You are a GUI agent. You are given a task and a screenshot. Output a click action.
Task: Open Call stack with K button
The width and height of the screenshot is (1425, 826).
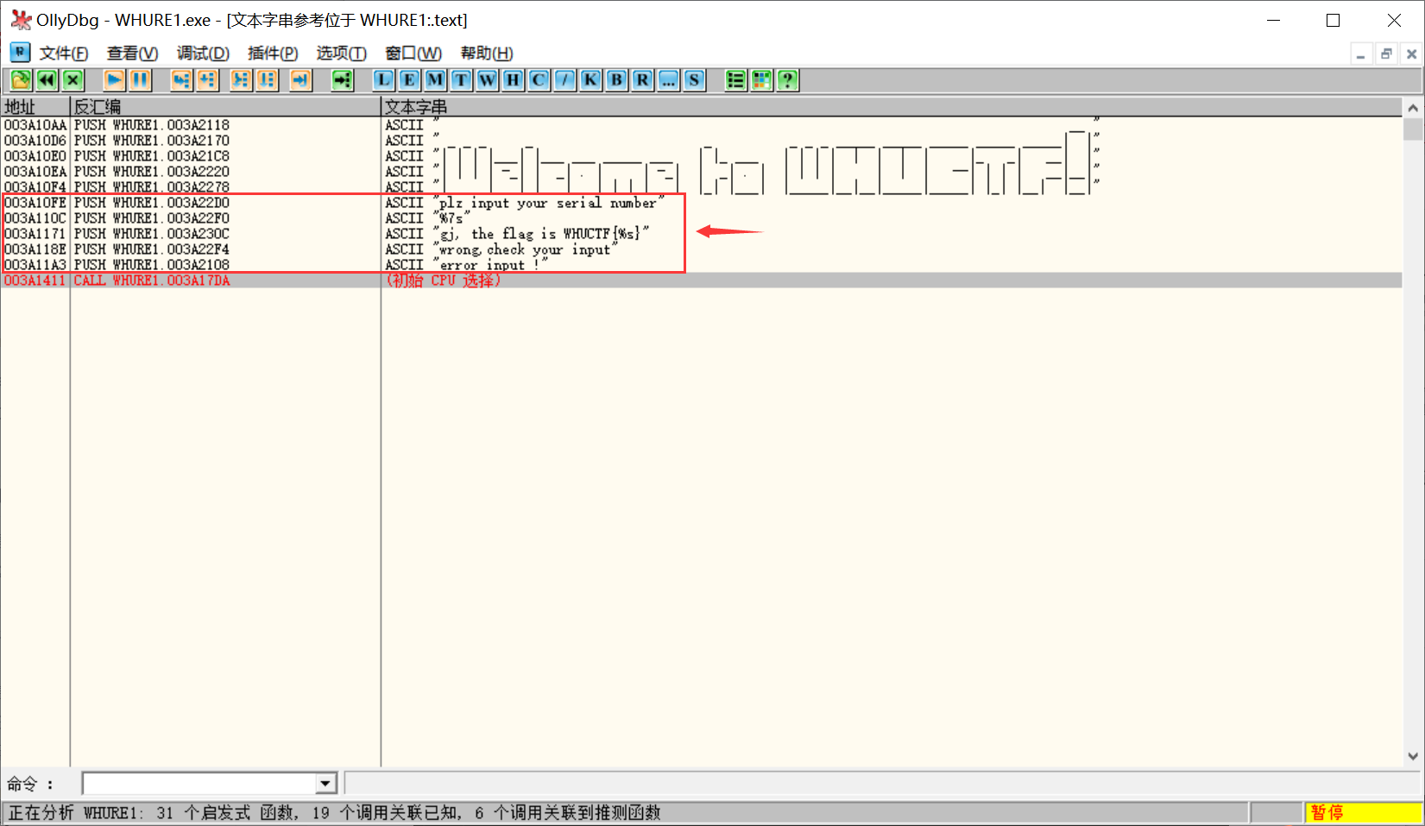tap(590, 80)
